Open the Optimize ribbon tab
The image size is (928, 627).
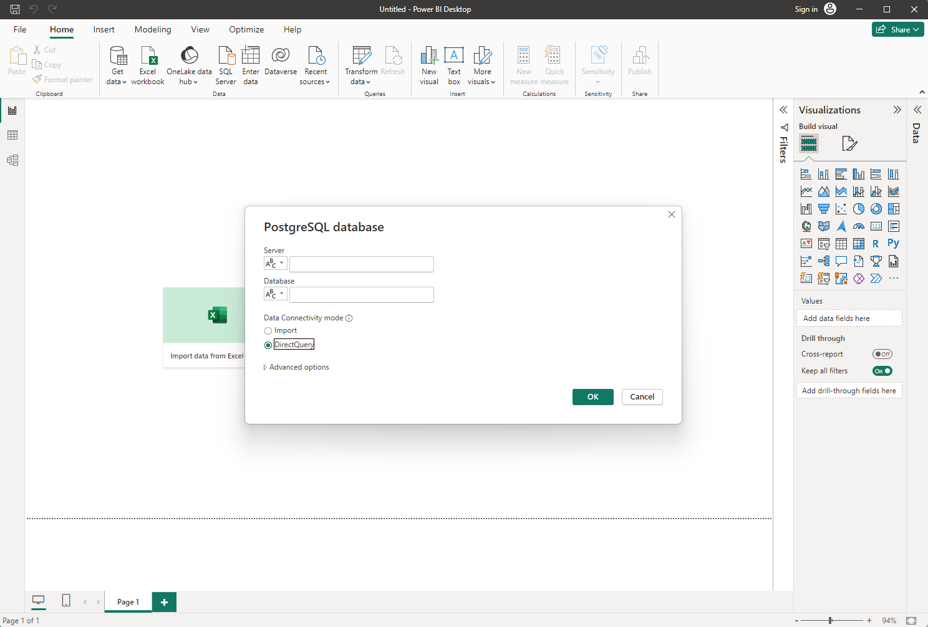point(246,29)
